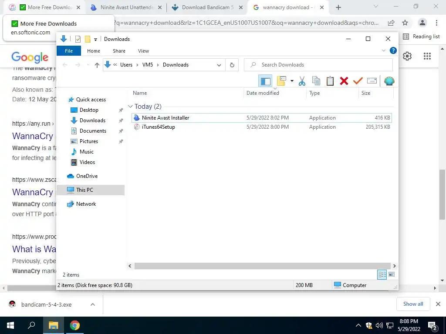Open the dropdown arrow beside folder options icon

point(292,81)
